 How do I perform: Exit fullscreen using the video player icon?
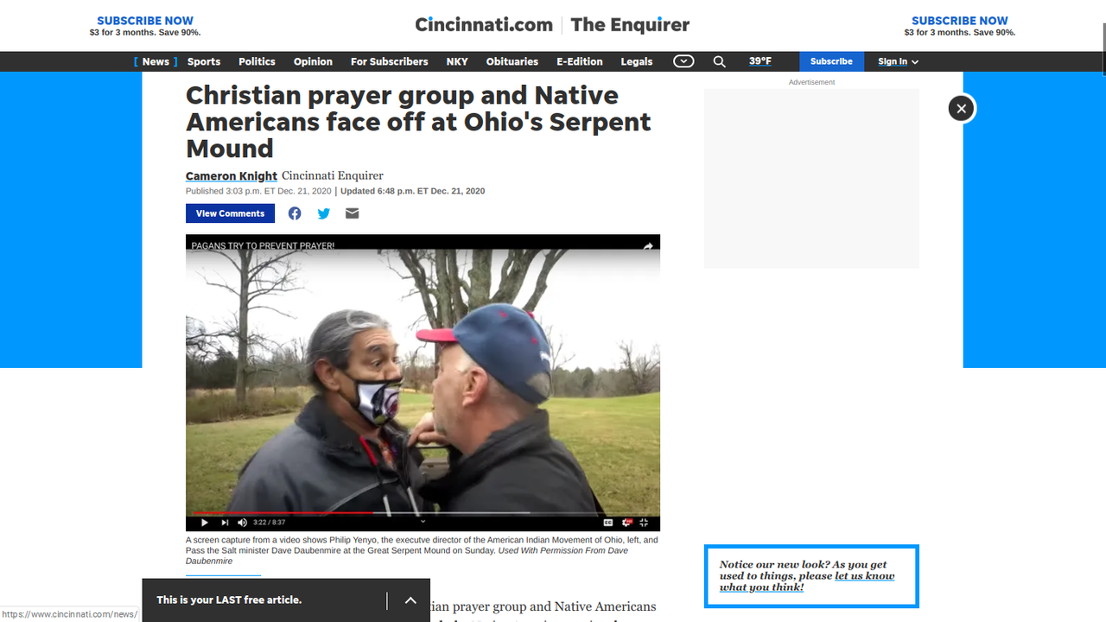[x=644, y=523]
